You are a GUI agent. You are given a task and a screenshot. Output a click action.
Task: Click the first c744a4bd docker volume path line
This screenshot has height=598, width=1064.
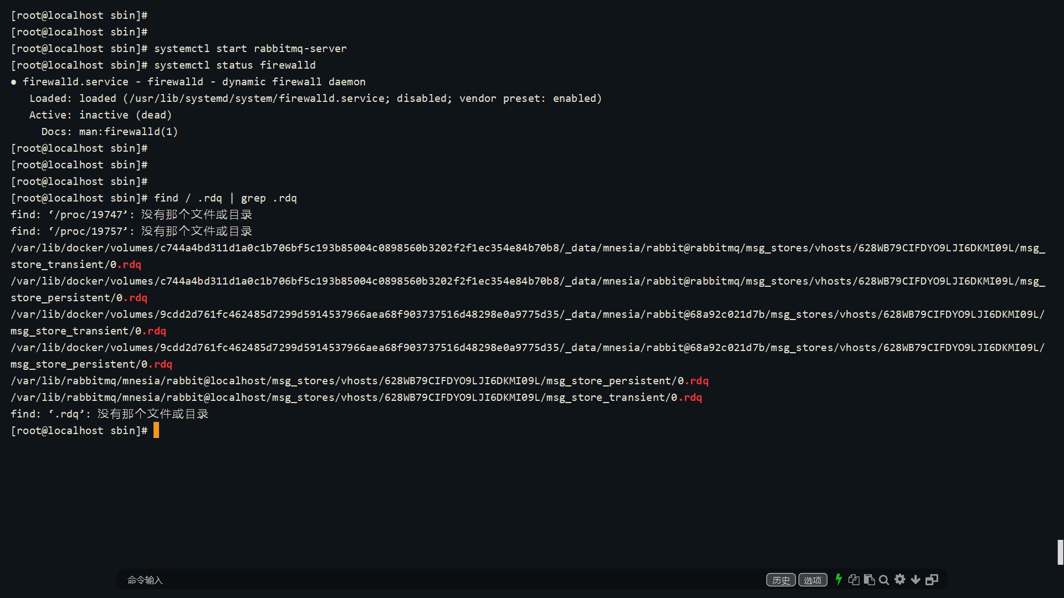coord(528,248)
